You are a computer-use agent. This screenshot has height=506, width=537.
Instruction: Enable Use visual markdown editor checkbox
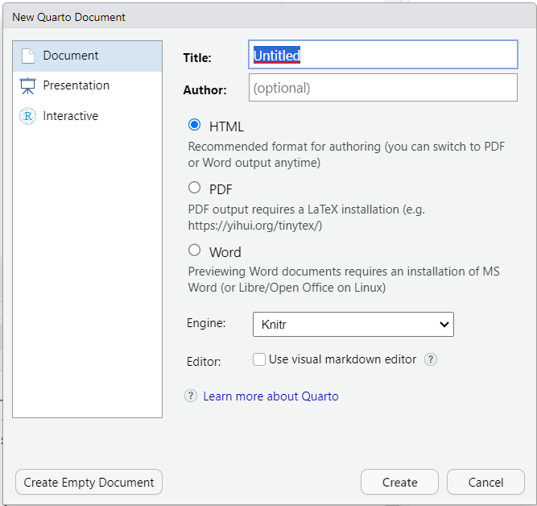pyautogui.click(x=259, y=359)
